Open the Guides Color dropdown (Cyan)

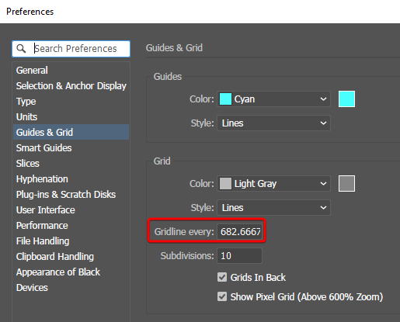tap(273, 99)
